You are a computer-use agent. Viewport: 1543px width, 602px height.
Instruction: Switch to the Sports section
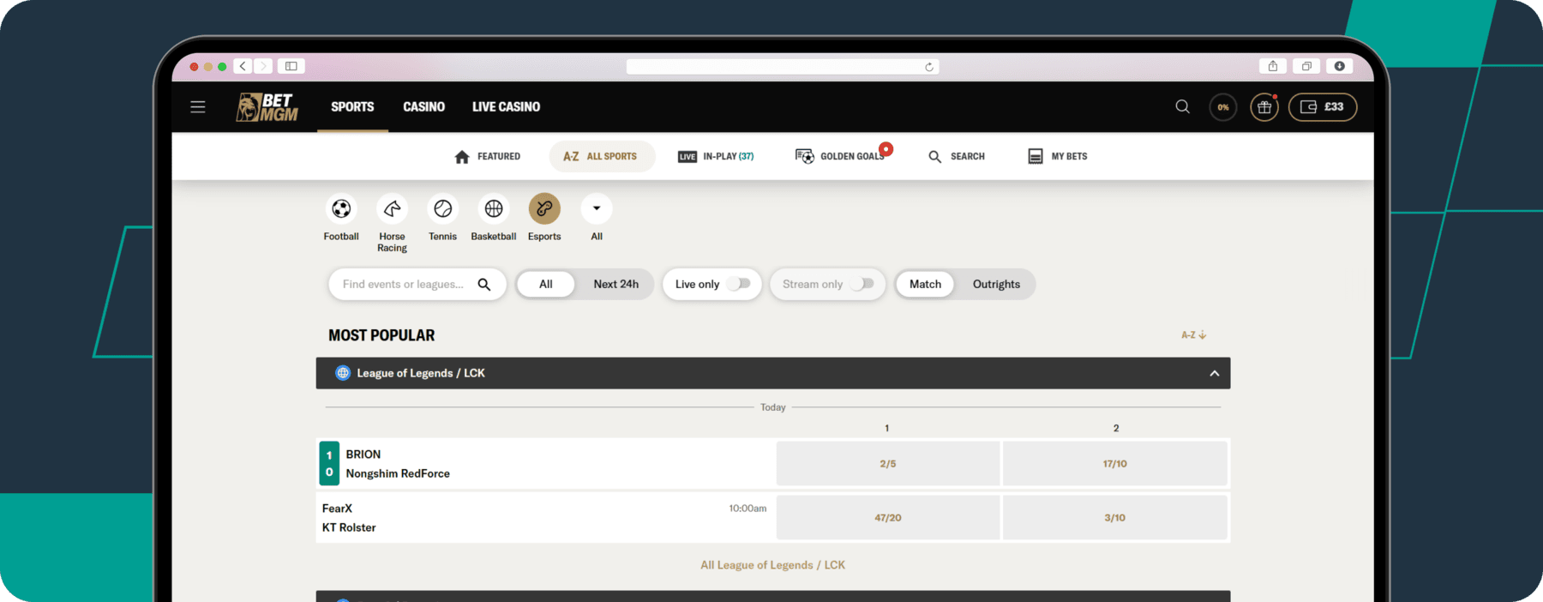pos(352,107)
